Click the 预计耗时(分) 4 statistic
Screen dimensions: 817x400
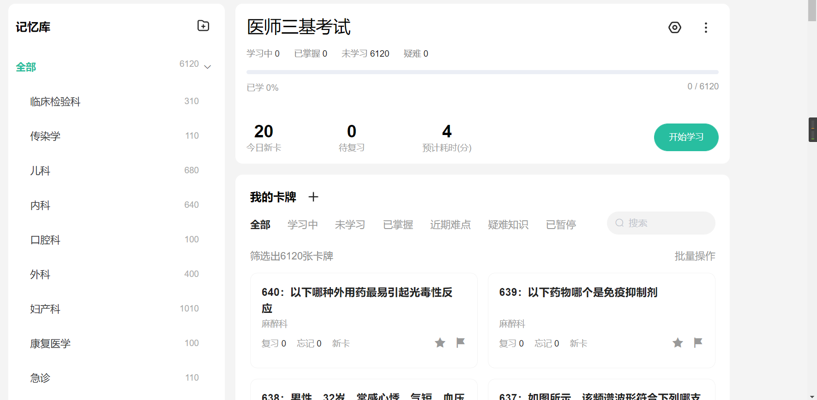click(x=447, y=137)
